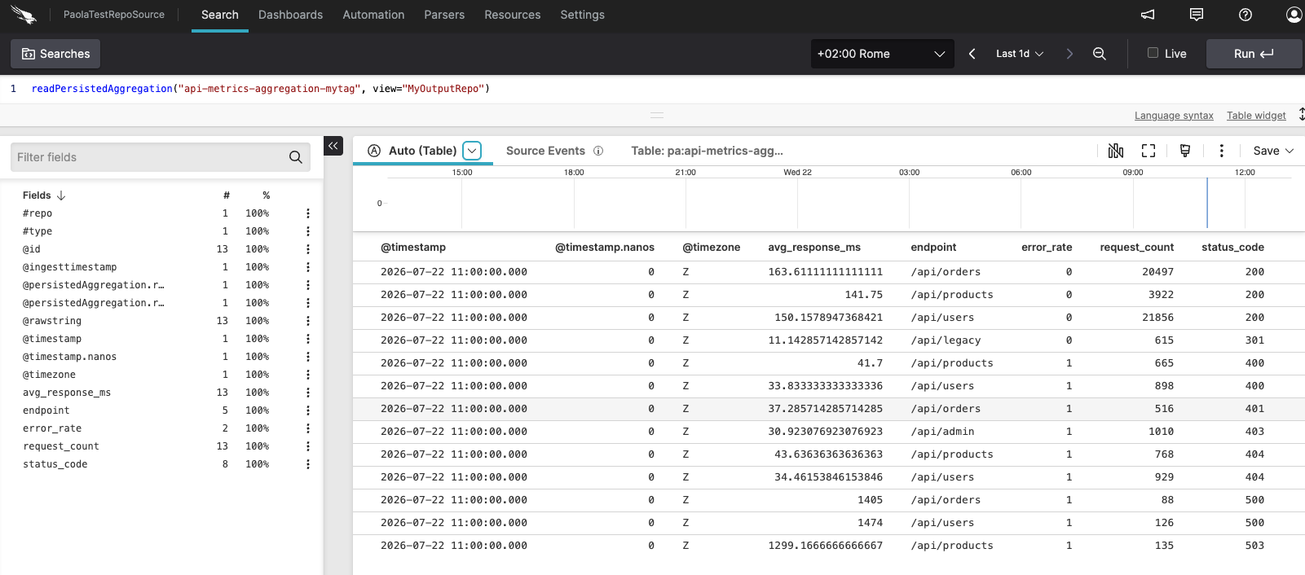The width and height of the screenshot is (1305, 575).
Task: Sort by the @timestamp column header
Action: [x=413, y=248]
